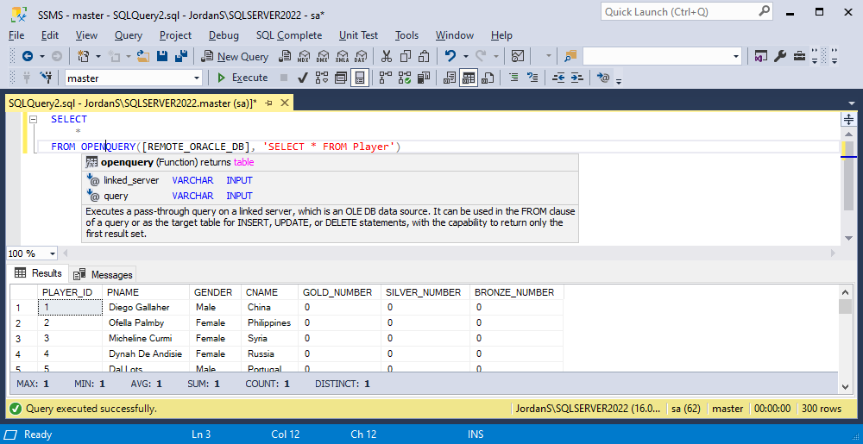The image size is (863, 444).
Task: Specify Values for Template Parameters icon
Action: 603,78
